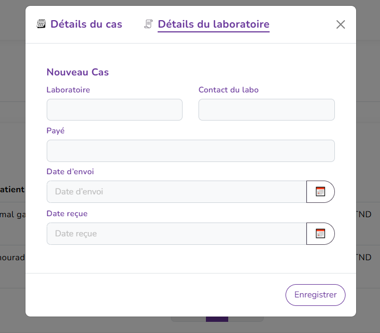
Task: Click the Nouveau Cas heading
Action: [x=77, y=72]
